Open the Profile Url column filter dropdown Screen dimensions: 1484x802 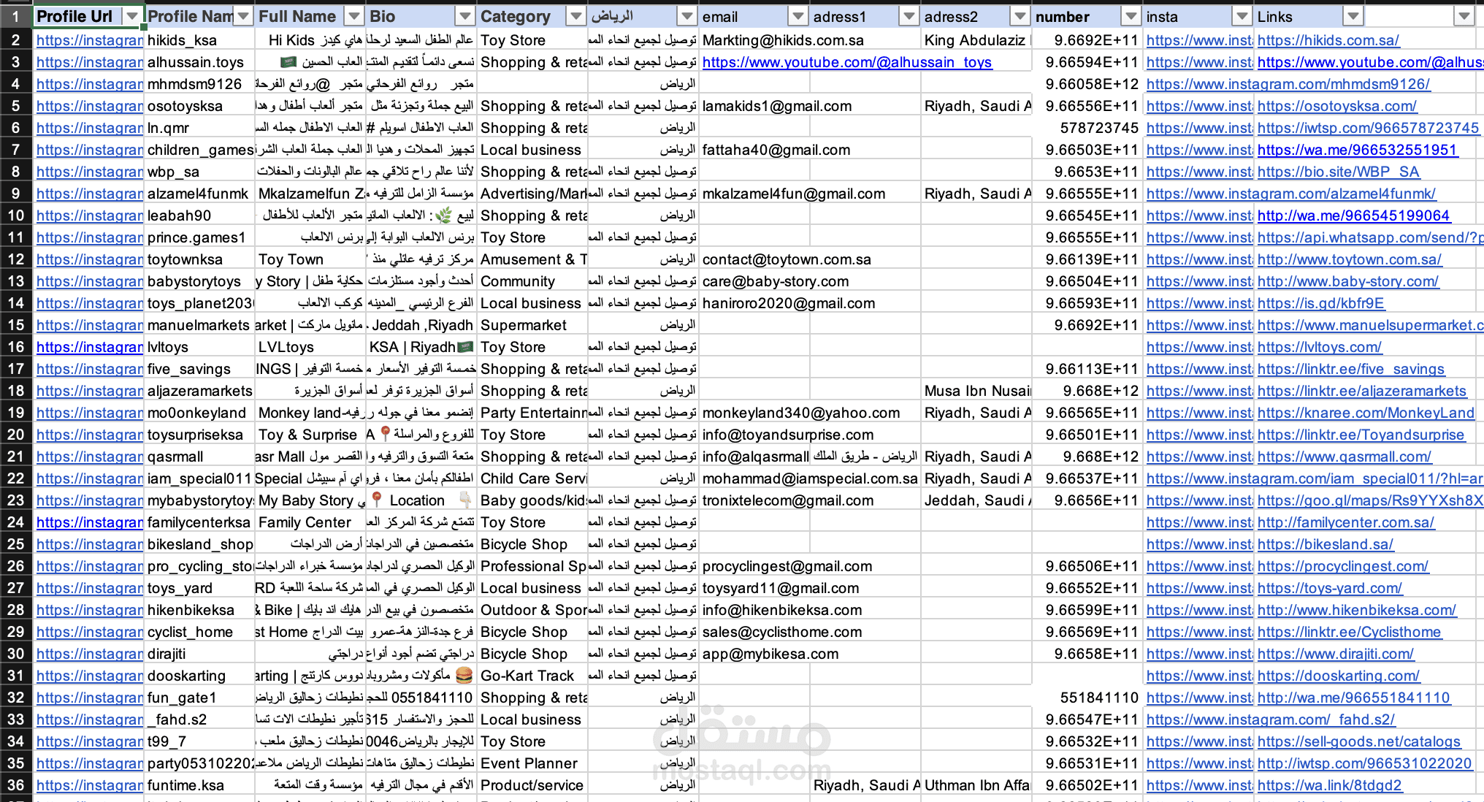[132, 16]
